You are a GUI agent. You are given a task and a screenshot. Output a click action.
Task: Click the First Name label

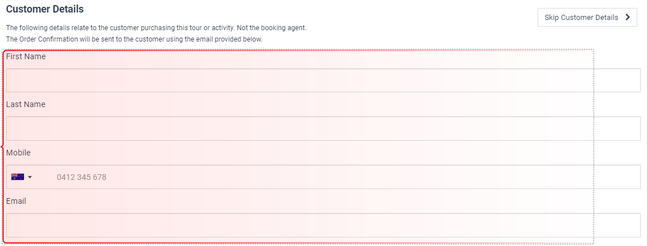tap(26, 56)
